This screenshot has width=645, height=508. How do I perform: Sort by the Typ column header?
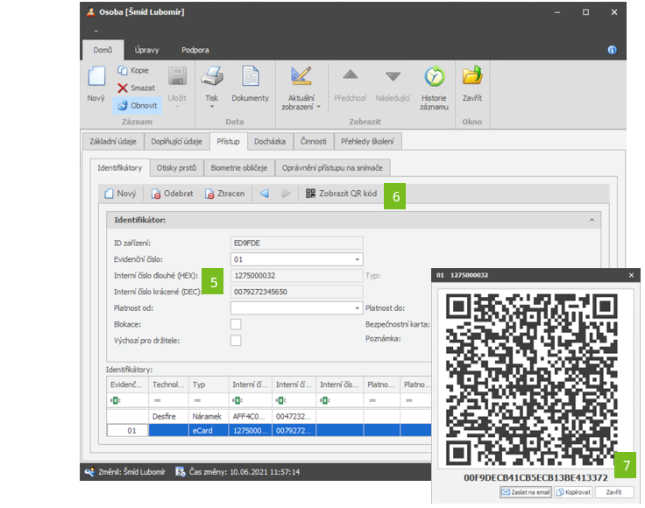[x=209, y=385]
